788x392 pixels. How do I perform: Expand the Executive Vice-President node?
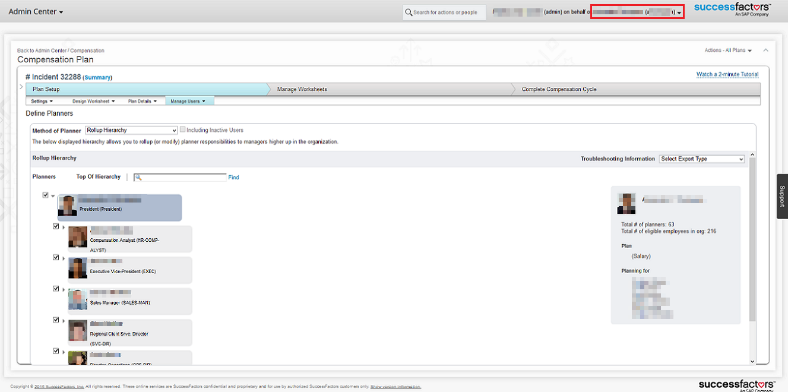click(x=63, y=258)
